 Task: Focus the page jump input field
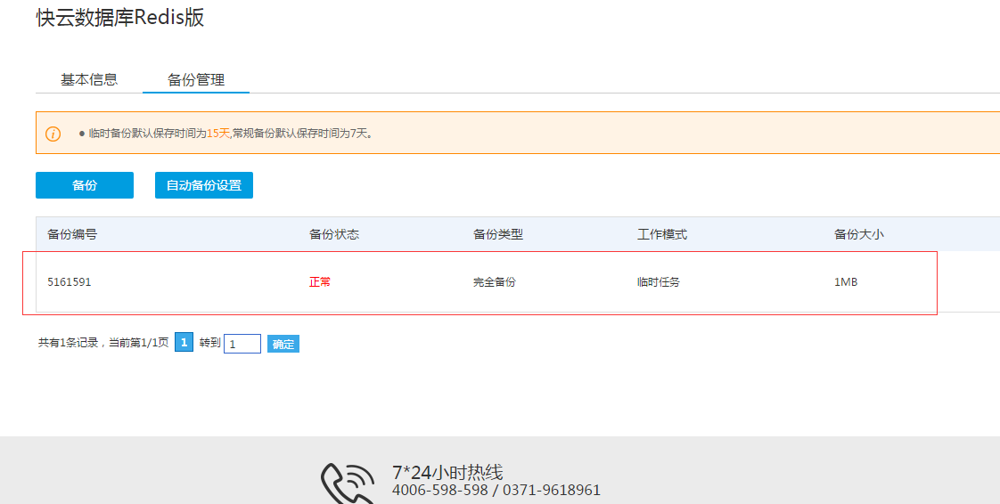coord(242,344)
